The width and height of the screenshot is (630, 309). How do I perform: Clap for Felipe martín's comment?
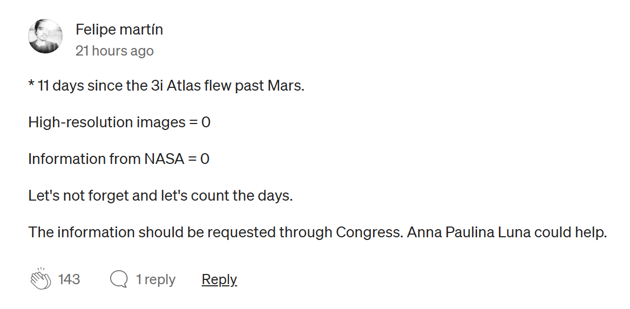tap(40, 279)
